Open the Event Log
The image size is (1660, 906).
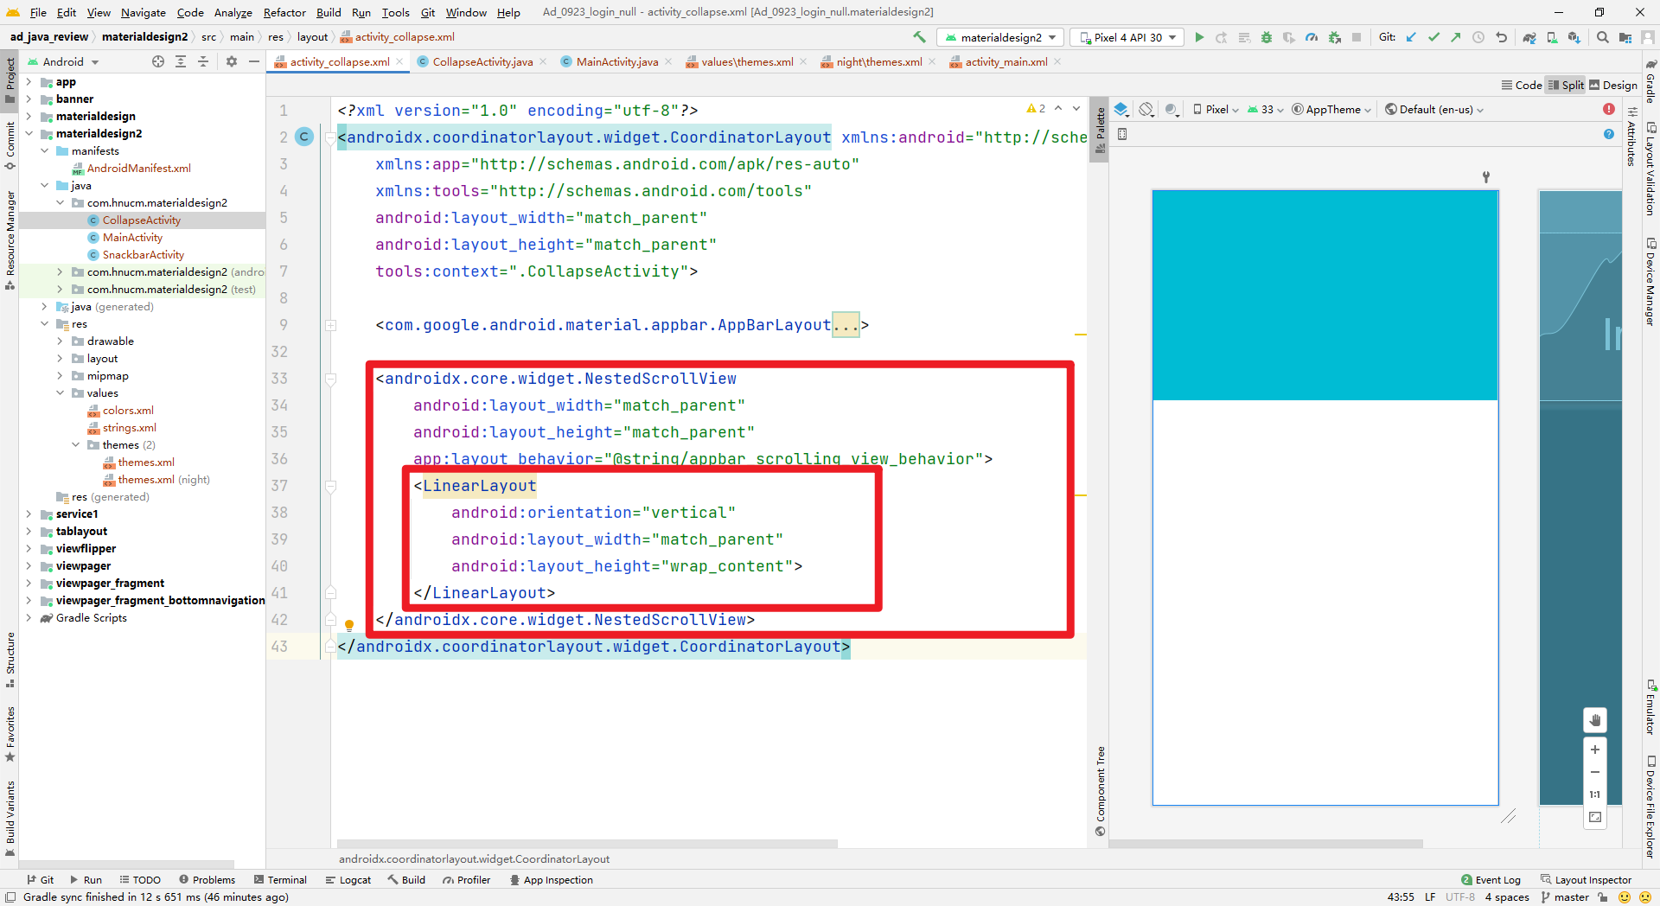pos(1491,879)
